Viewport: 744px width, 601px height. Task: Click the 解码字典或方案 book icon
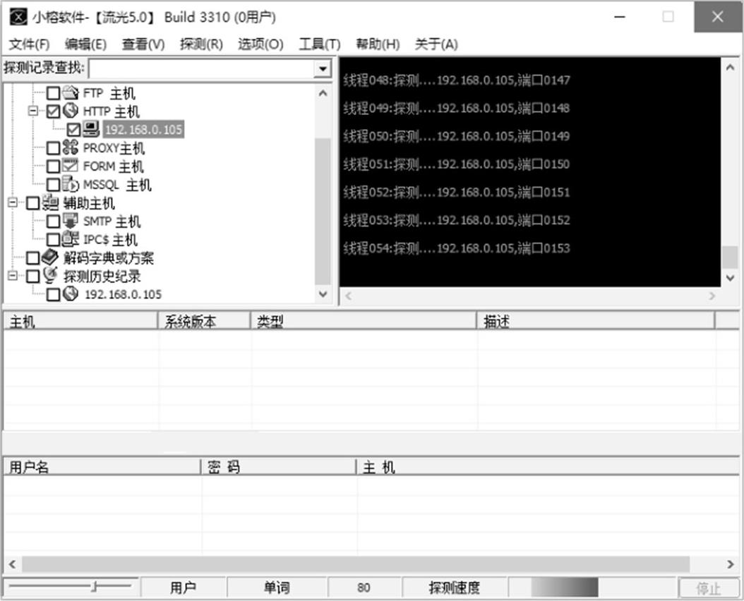point(50,257)
